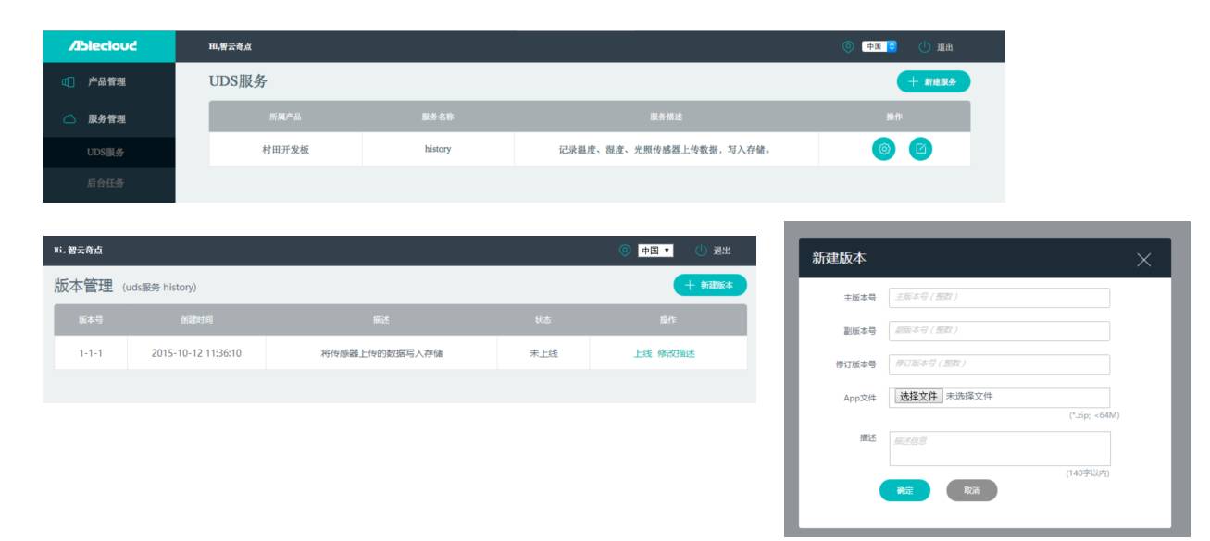
Task: Focus the 描述 text area
Action: pos(1000,449)
